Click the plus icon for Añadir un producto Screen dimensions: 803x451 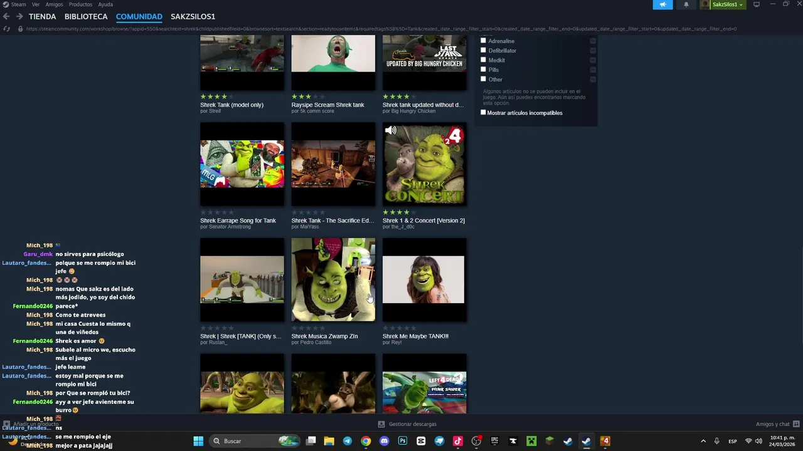click(x=6, y=424)
